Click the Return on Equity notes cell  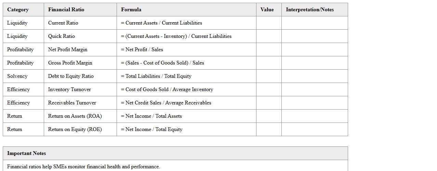click(x=315, y=129)
